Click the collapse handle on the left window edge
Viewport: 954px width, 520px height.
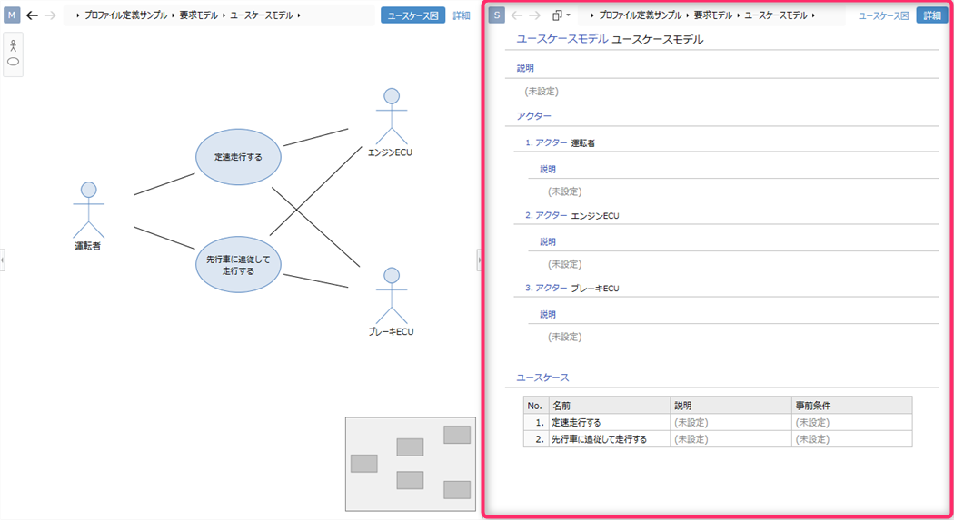point(3,260)
